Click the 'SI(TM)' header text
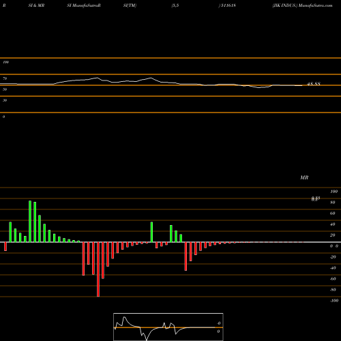 pos(130,5)
